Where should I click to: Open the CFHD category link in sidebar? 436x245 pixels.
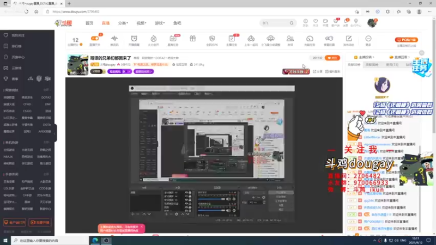[27, 104]
